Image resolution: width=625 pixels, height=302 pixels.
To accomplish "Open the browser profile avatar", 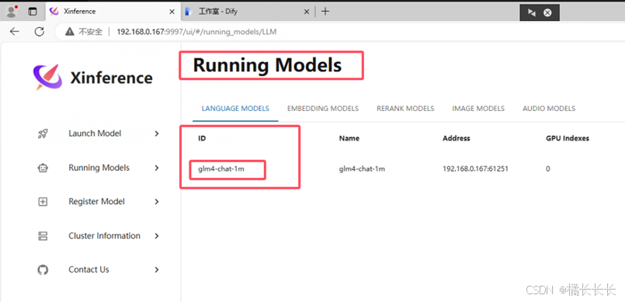I will pyautogui.click(x=12, y=11).
